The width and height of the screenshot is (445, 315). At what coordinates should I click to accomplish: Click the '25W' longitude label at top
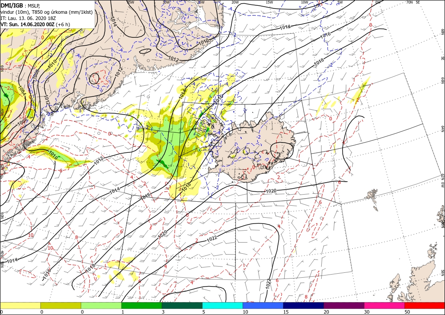pyautogui.click(x=201, y=2)
